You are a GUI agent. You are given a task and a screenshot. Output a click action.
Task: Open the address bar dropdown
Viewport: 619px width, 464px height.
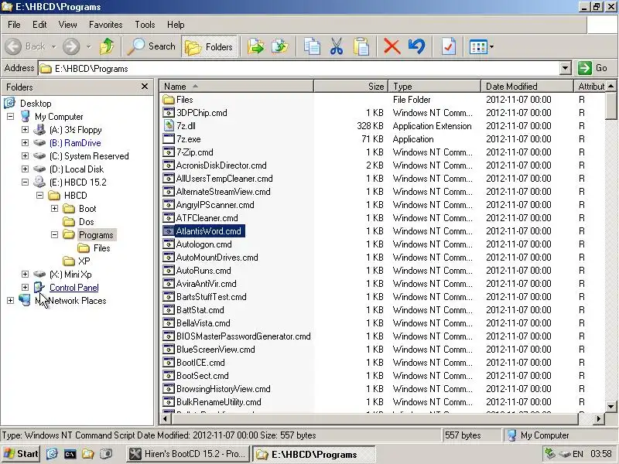pyautogui.click(x=566, y=68)
